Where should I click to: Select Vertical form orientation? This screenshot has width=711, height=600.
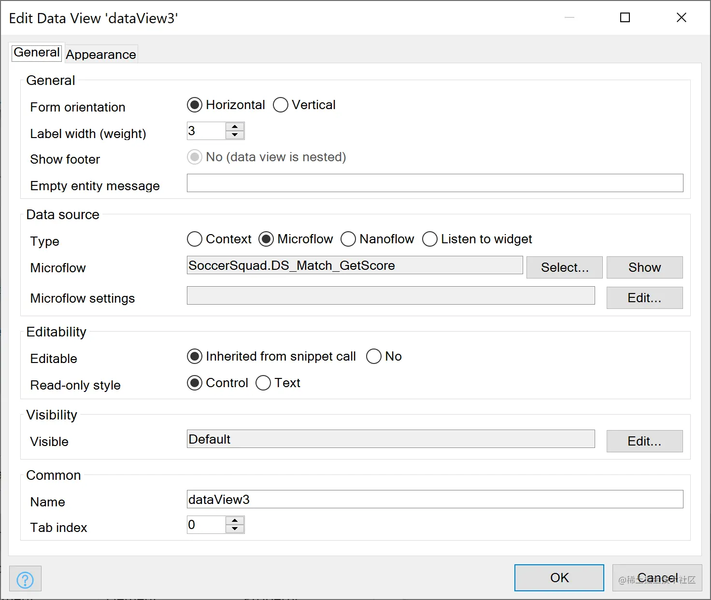point(281,105)
